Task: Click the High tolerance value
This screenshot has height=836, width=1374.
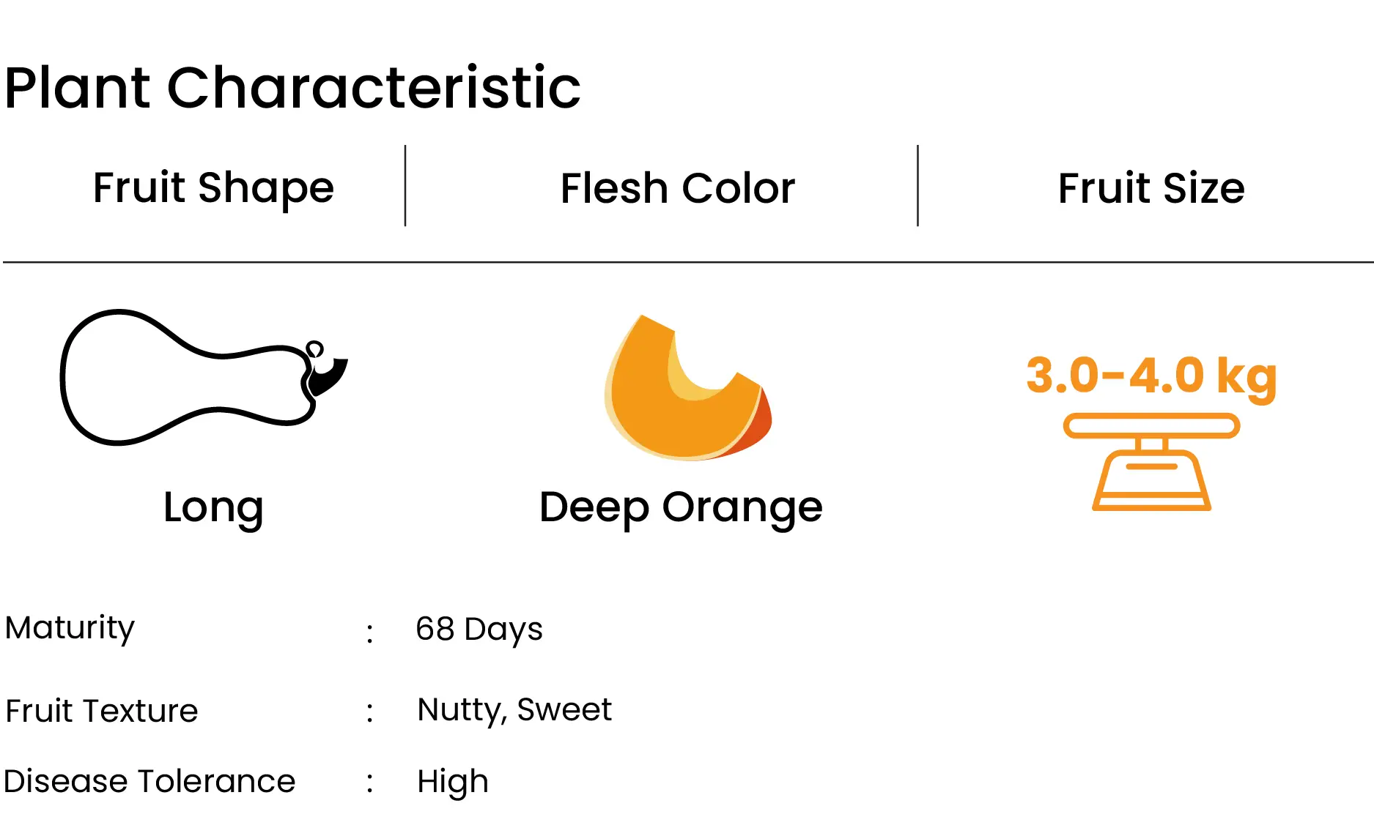Action: point(453,783)
